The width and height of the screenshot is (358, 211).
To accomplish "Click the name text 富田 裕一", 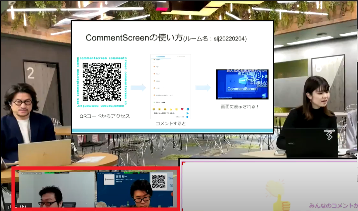I will (x=121, y=177).
